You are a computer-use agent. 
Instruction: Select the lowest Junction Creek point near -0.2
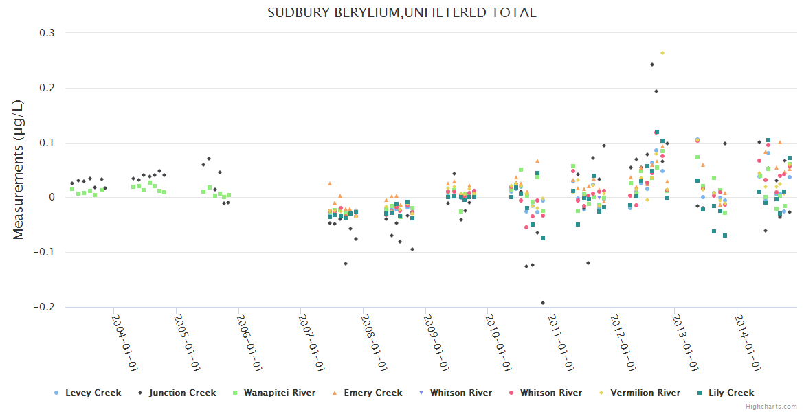point(543,303)
